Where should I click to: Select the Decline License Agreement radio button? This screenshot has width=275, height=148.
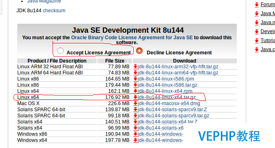coord(139,51)
